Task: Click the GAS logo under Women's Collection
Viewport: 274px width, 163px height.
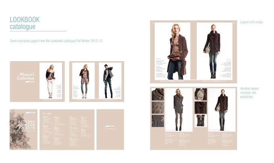Action: (30, 82)
